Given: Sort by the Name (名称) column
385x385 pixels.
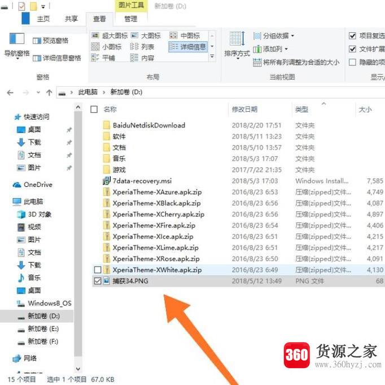Looking at the screenshot, I should pyautogui.click(x=110, y=110).
